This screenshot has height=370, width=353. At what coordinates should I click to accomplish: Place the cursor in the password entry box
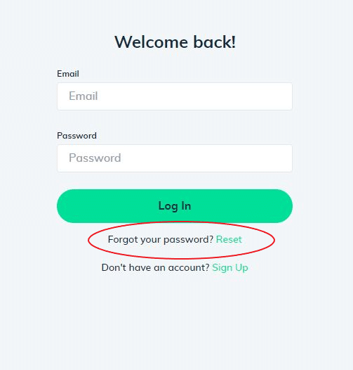click(x=175, y=158)
